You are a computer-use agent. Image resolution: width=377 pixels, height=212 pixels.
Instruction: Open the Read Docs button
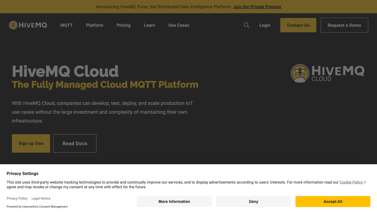coord(75,143)
